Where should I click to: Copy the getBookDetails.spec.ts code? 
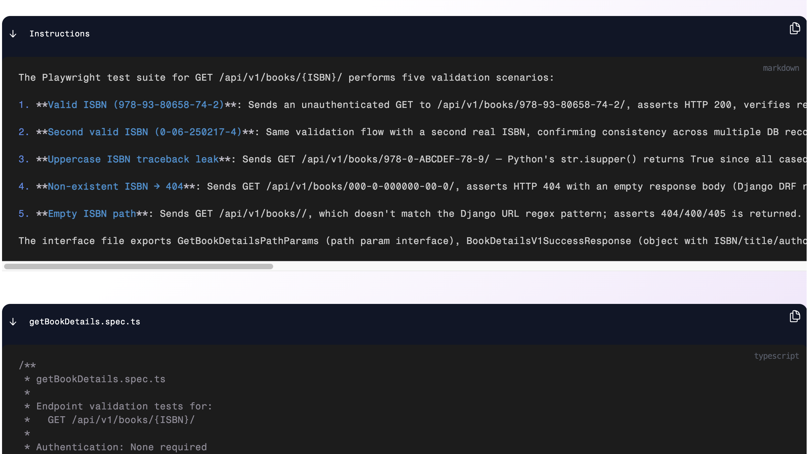click(x=795, y=317)
